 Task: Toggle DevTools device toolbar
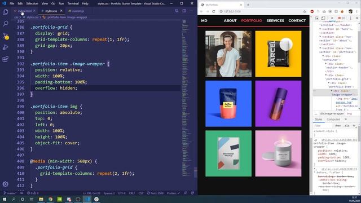click(323, 18)
